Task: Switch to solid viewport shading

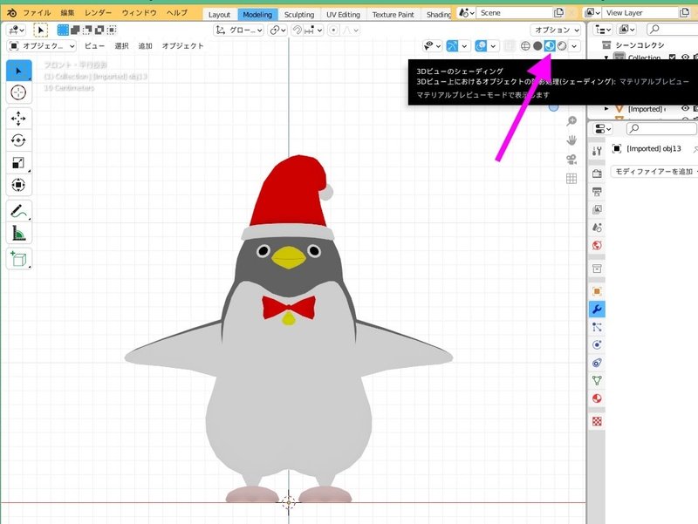Action: point(537,46)
